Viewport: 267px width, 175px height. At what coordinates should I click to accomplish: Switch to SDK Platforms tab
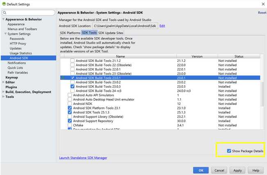pos(70,33)
